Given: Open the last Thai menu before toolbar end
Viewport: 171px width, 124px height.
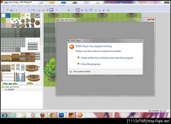Looking at the screenshot, I should click(61, 6).
